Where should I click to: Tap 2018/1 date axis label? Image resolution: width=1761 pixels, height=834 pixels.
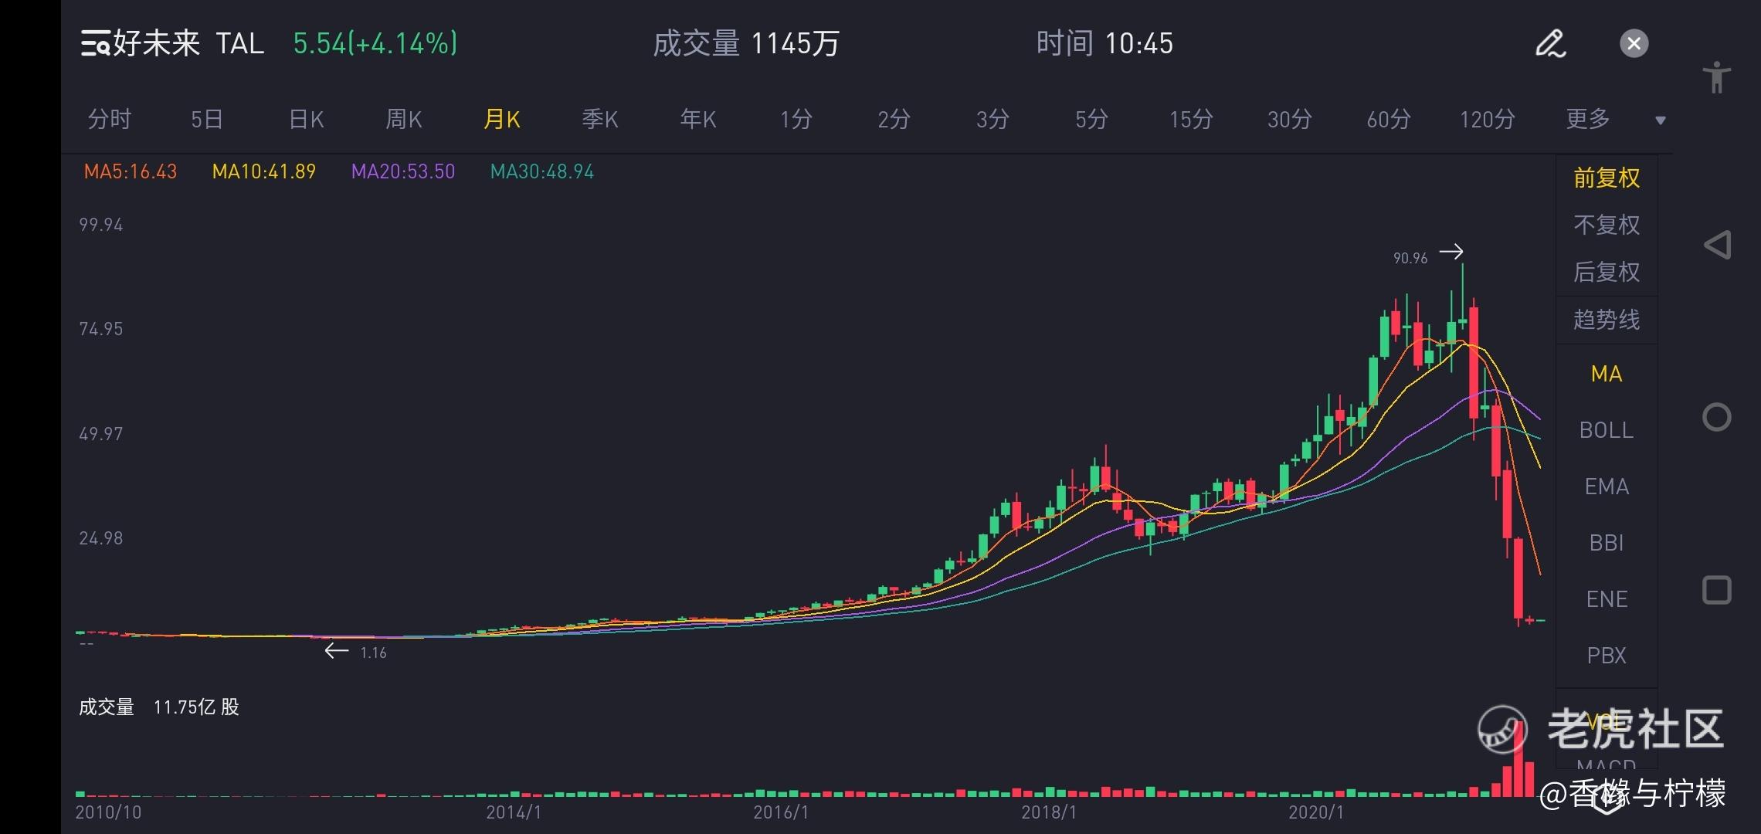(x=1049, y=812)
